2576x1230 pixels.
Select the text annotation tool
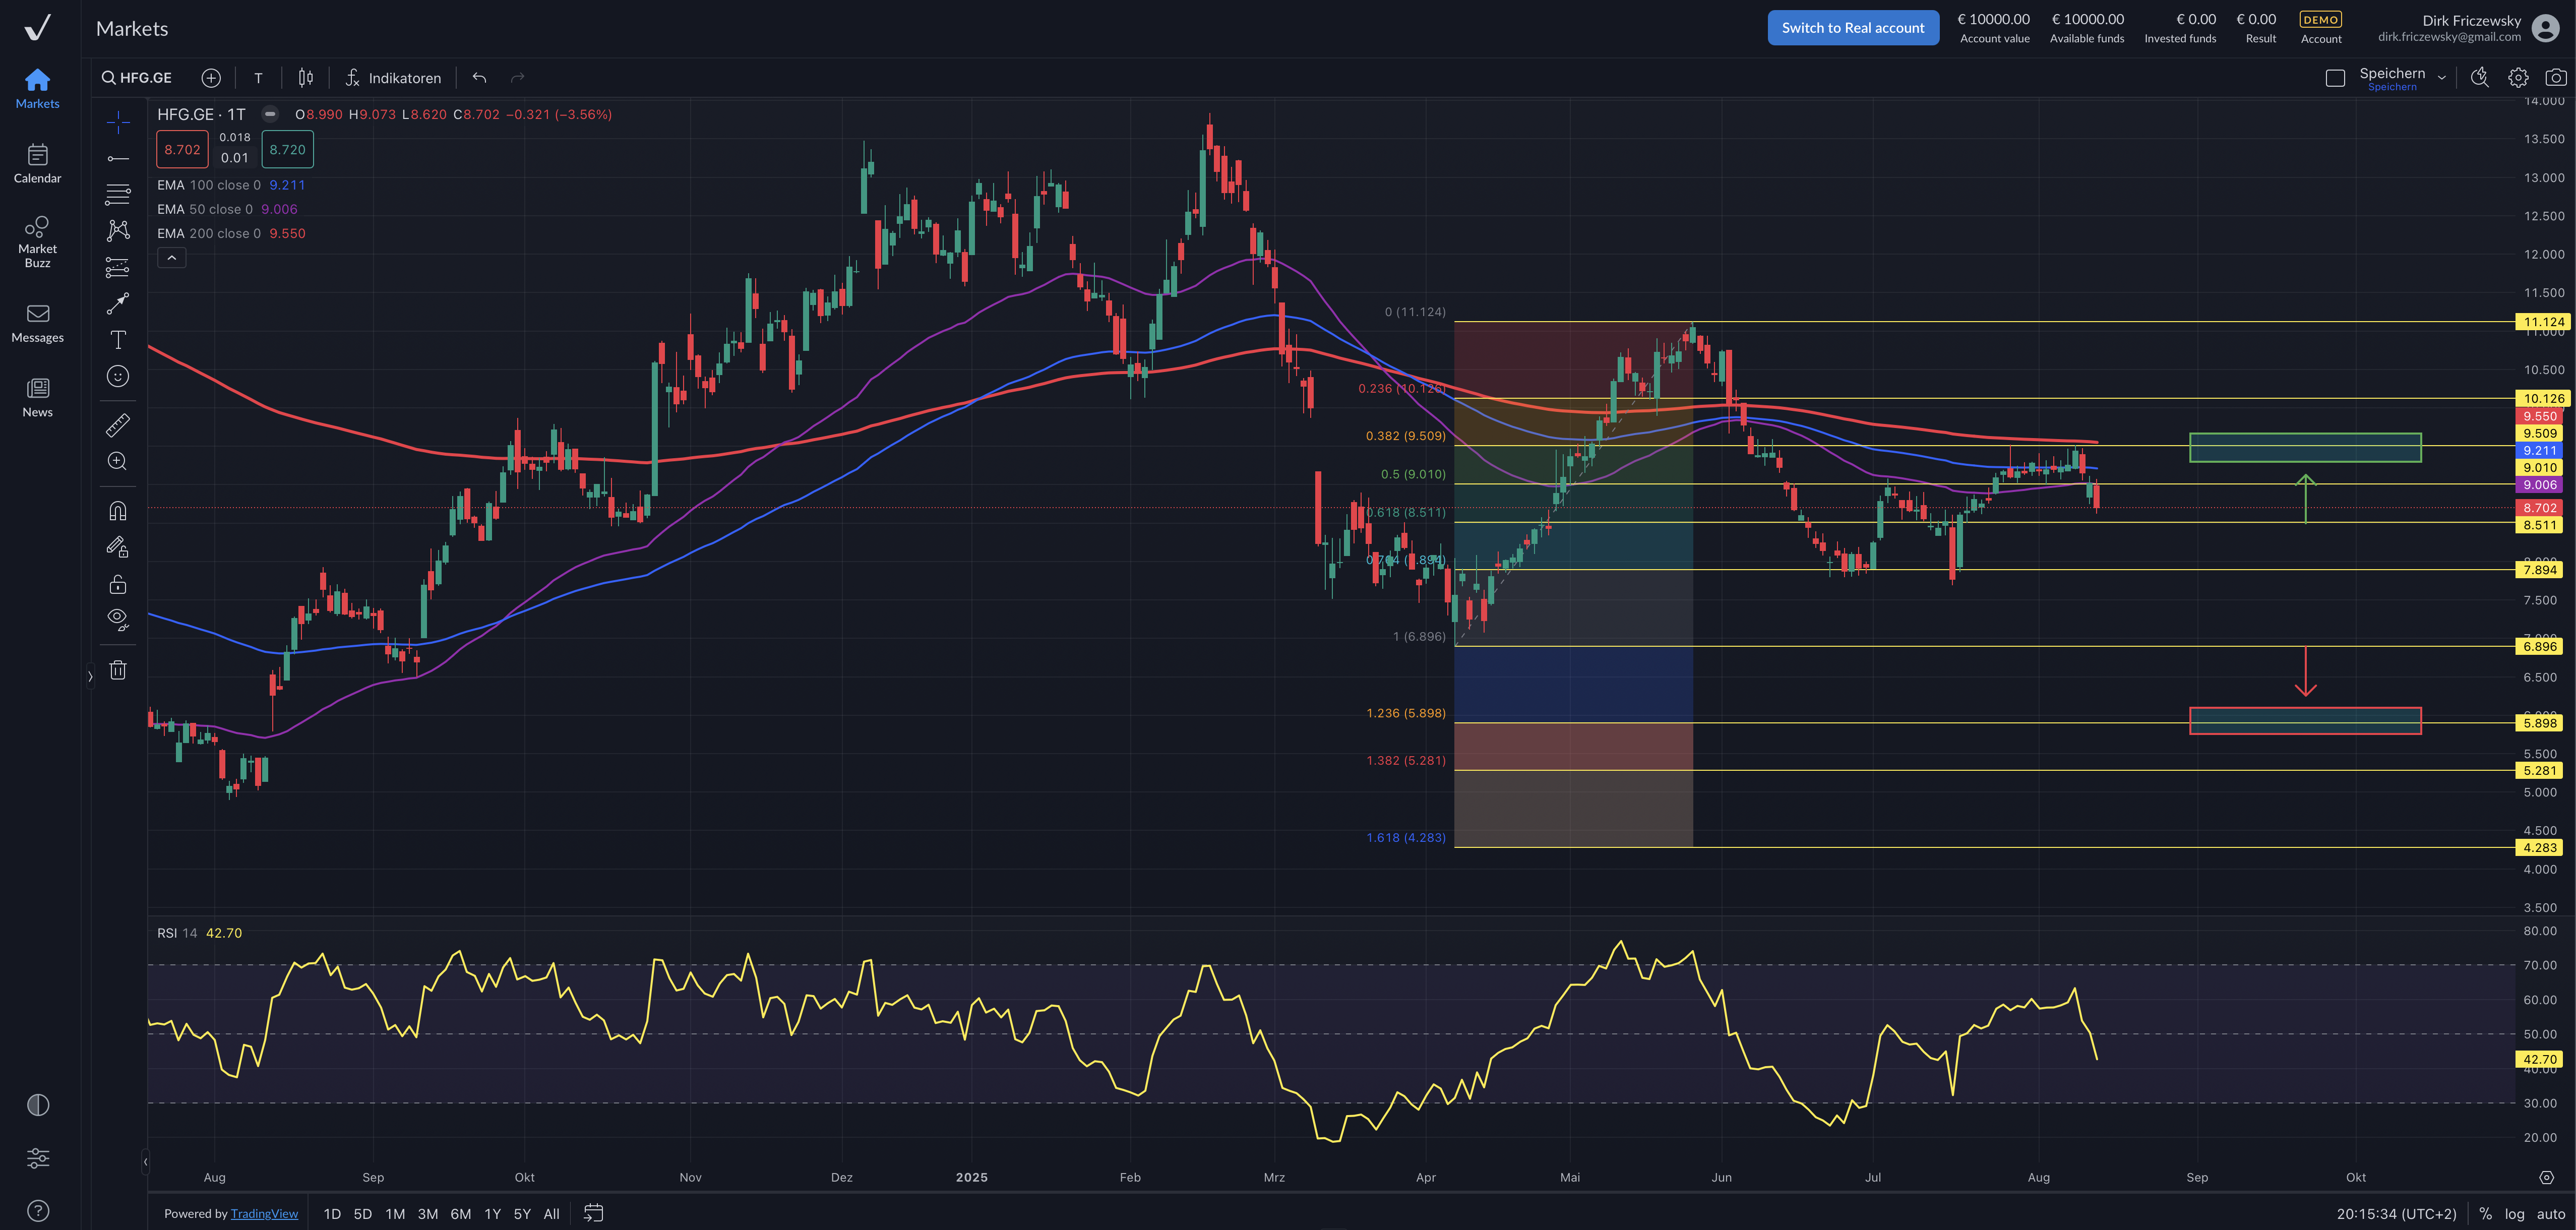point(118,340)
